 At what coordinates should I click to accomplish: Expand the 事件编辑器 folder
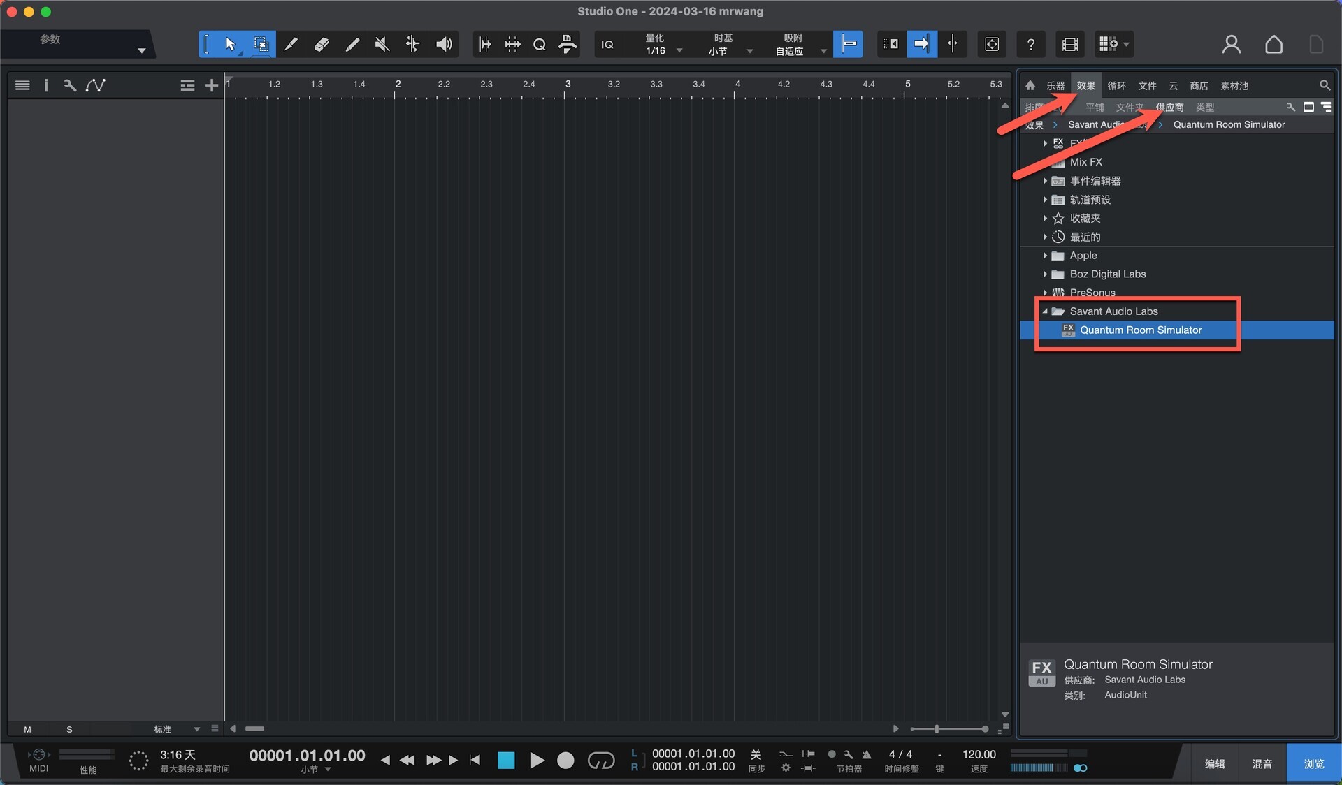tap(1045, 181)
